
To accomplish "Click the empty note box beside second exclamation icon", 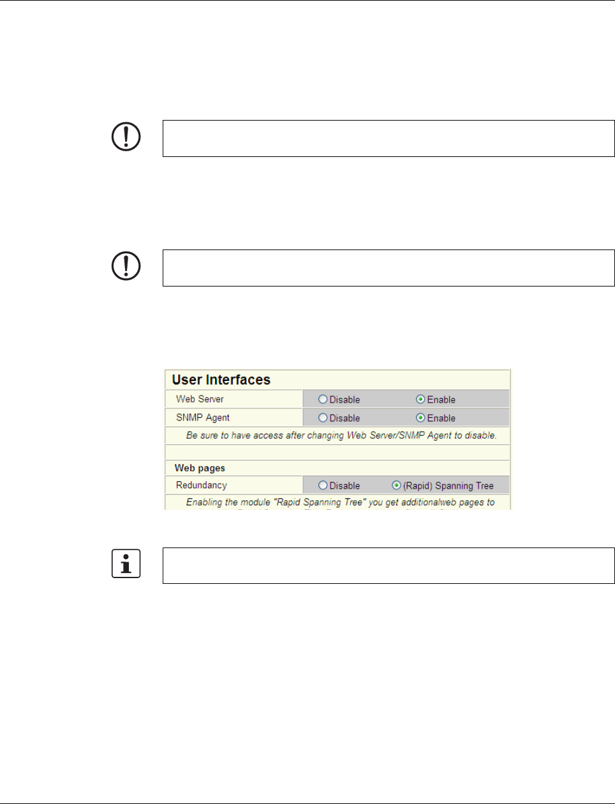I will pyautogui.click(x=388, y=268).
